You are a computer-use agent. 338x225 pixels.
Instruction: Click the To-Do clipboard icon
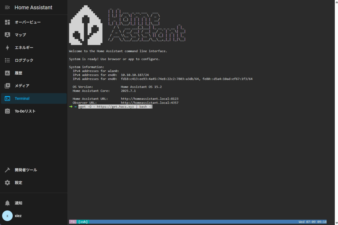(x=7, y=111)
